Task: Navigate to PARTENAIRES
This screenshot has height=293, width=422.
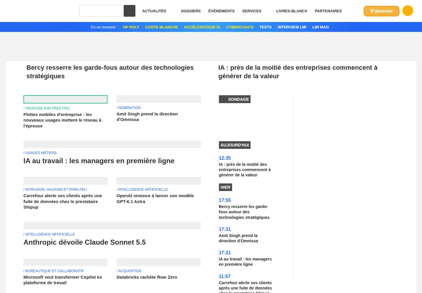Action: [328, 11]
